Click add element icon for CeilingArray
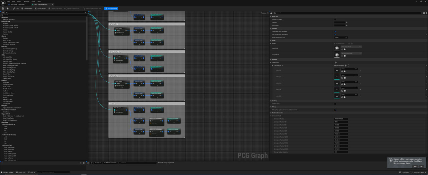The height and width of the screenshot is (175, 428). click(346, 66)
